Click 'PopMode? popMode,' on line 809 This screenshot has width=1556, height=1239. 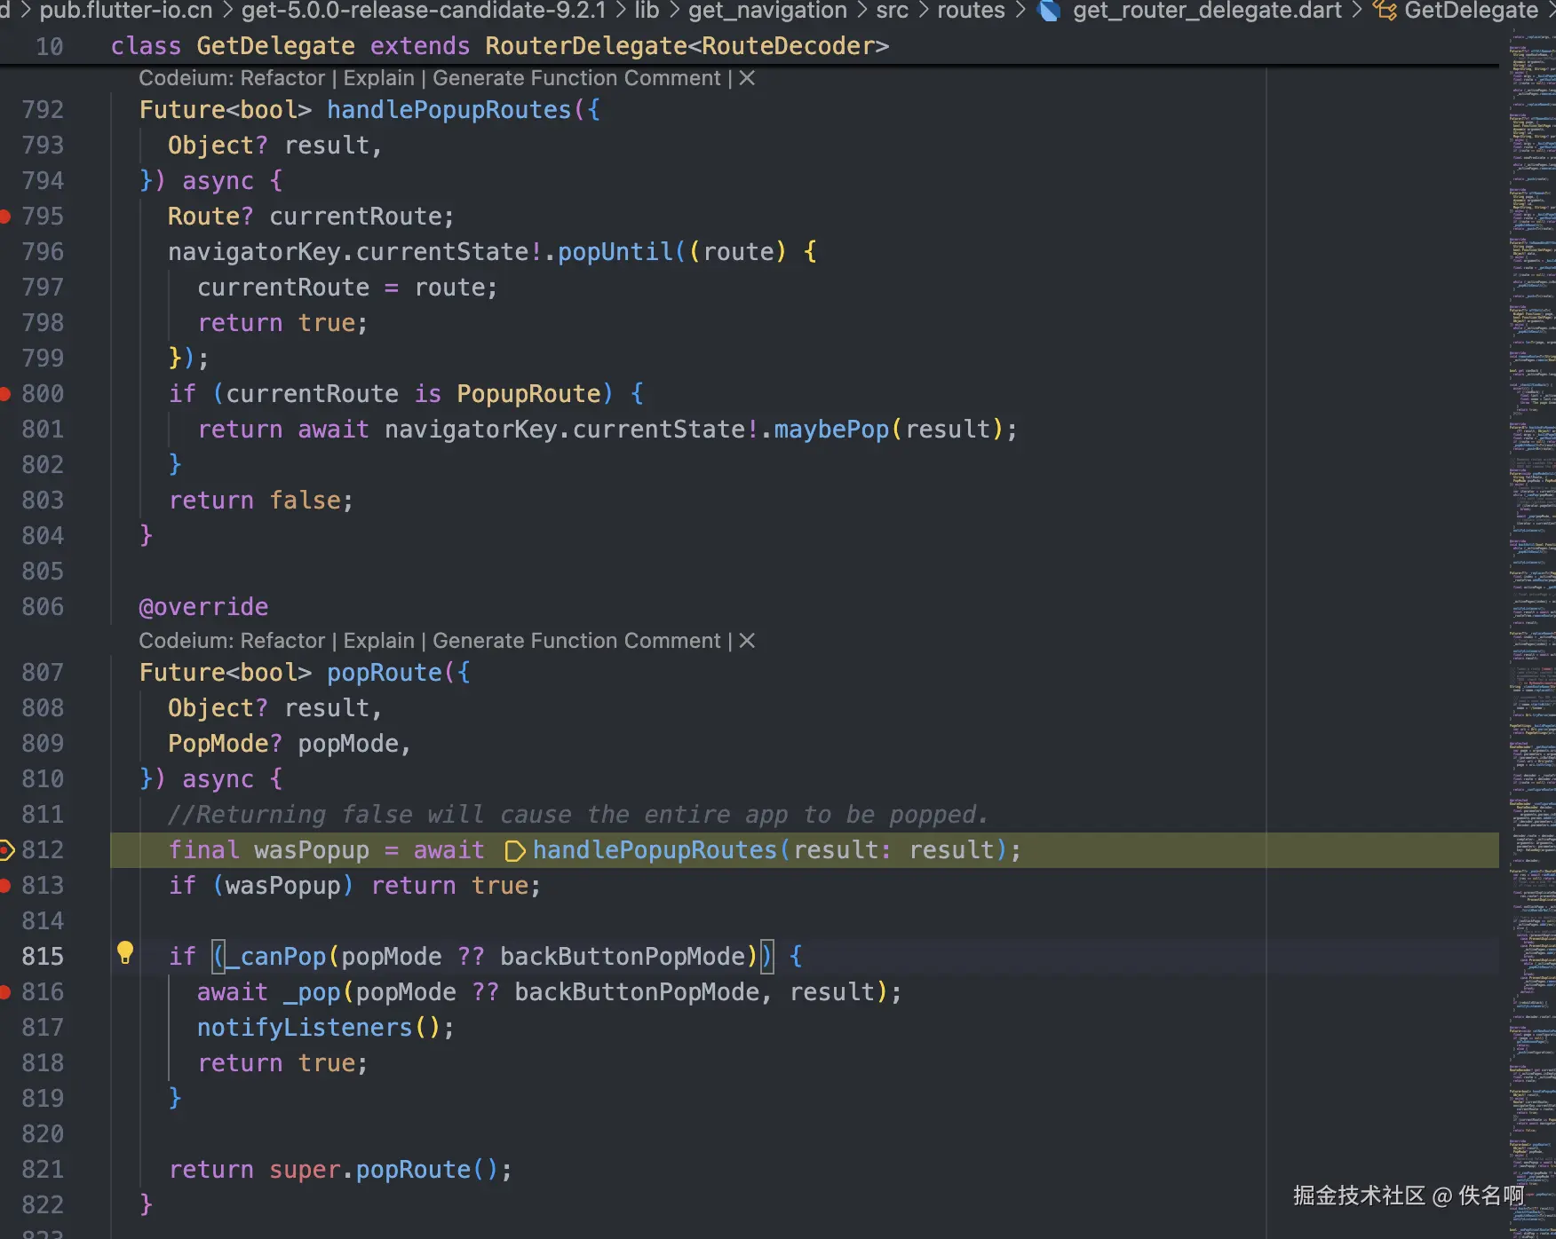pos(290,744)
